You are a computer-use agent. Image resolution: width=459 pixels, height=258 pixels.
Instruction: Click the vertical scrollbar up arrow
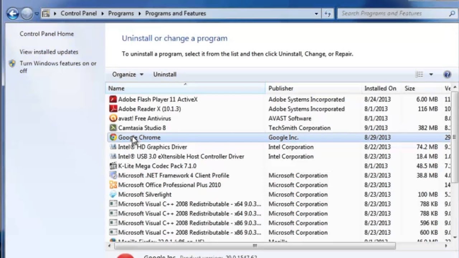(x=455, y=87)
